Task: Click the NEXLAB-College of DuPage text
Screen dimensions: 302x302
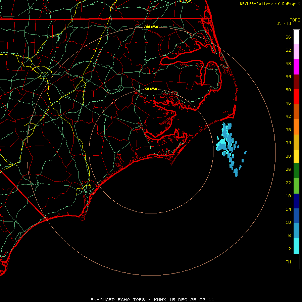Action: click(x=268, y=4)
